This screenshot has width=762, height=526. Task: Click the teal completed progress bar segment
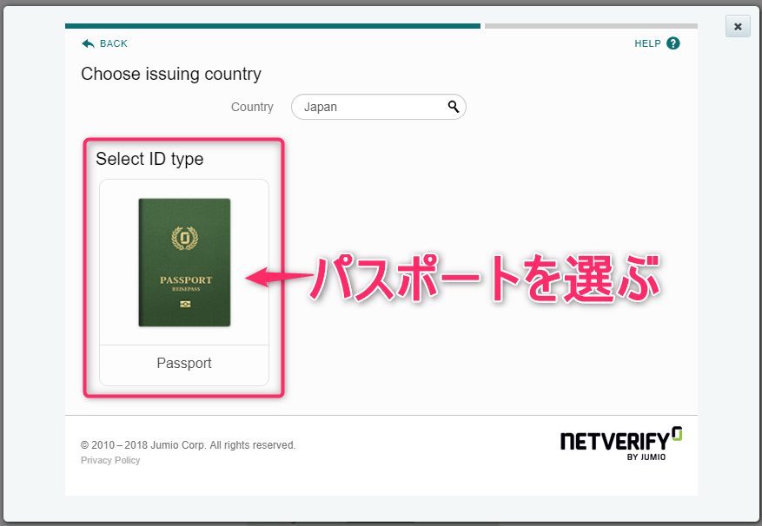pos(272,26)
